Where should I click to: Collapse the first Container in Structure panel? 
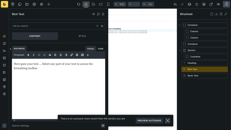[x=179, y=25]
